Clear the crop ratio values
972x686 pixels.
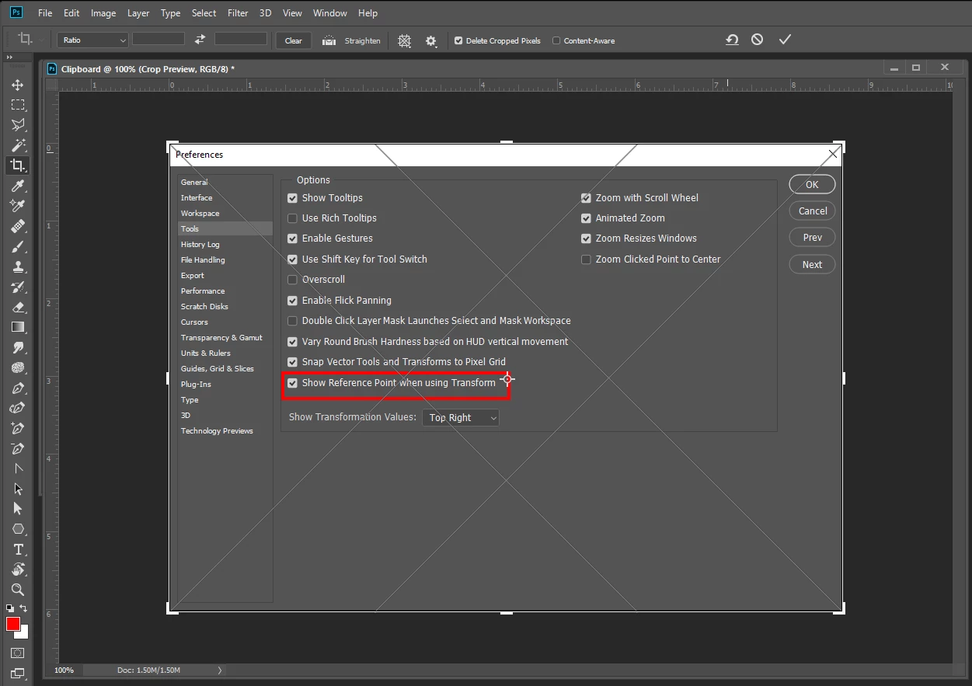click(294, 40)
